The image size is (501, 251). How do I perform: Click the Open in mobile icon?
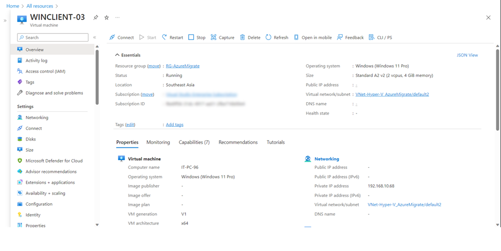tap(296, 37)
